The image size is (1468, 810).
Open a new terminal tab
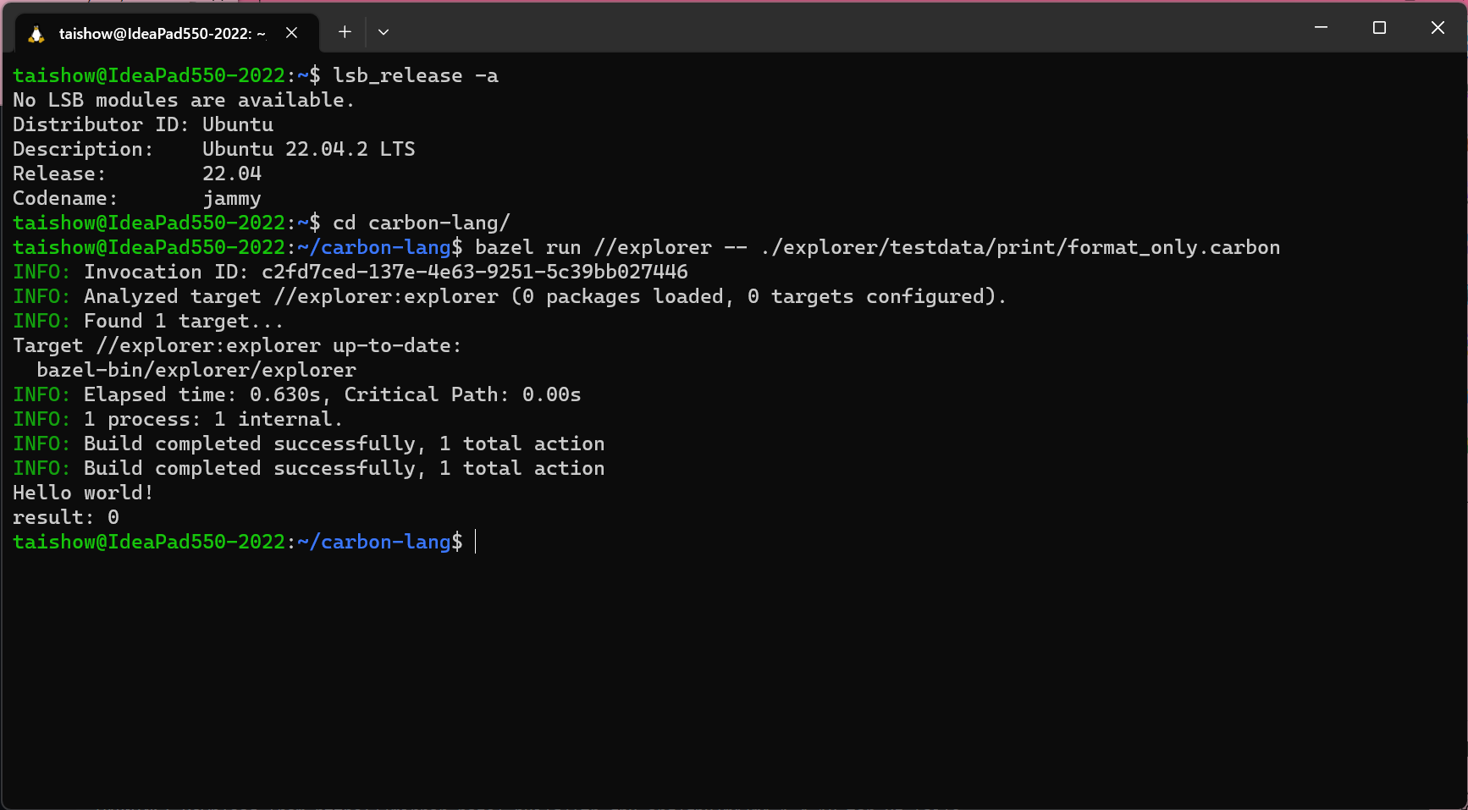(x=345, y=32)
